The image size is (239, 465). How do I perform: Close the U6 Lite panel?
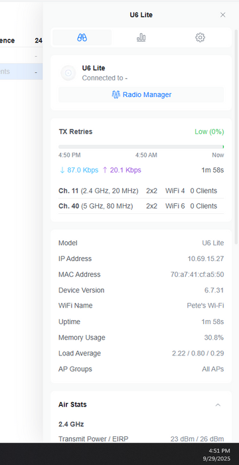222,15
